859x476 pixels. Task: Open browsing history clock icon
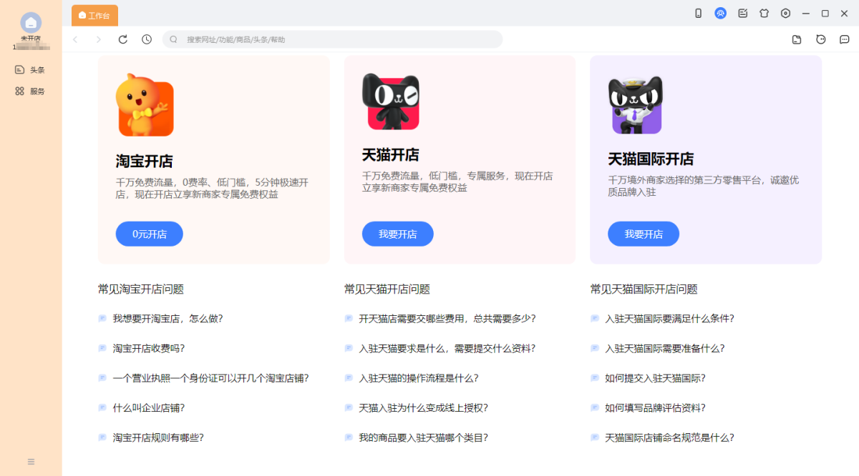(147, 39)
